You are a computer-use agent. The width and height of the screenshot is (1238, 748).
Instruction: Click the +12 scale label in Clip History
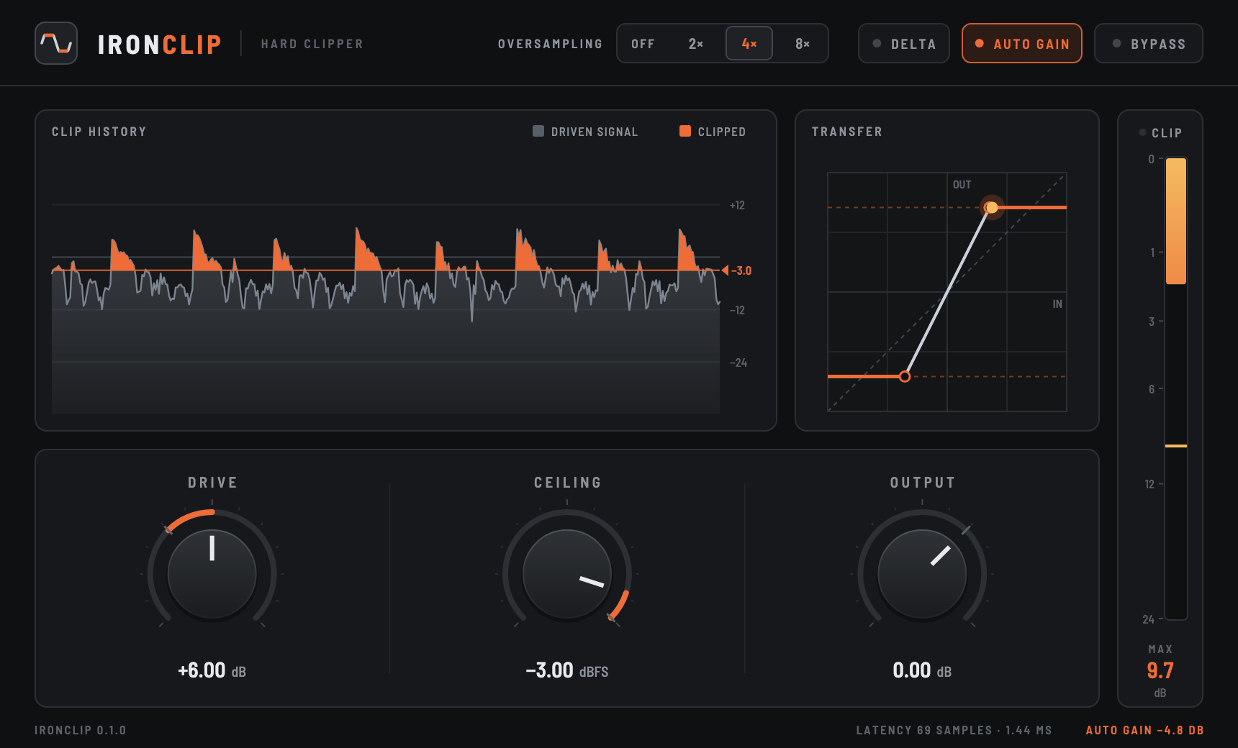(x=737, y=205)
